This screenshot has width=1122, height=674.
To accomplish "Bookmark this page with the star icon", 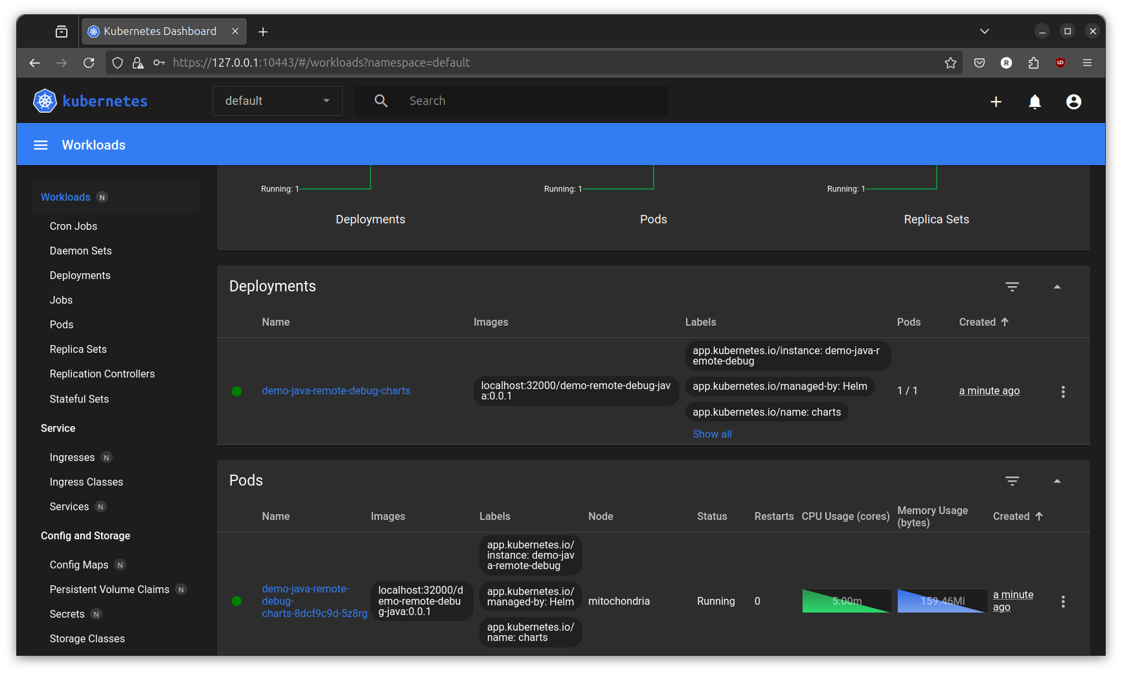I will coord(950,63).
